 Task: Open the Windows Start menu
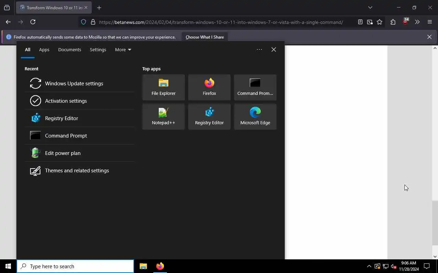8,266
